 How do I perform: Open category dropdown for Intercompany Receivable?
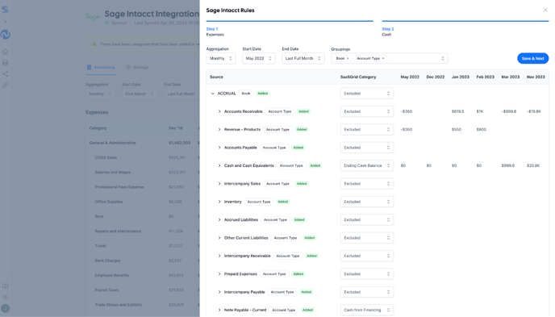click(367, 256)
